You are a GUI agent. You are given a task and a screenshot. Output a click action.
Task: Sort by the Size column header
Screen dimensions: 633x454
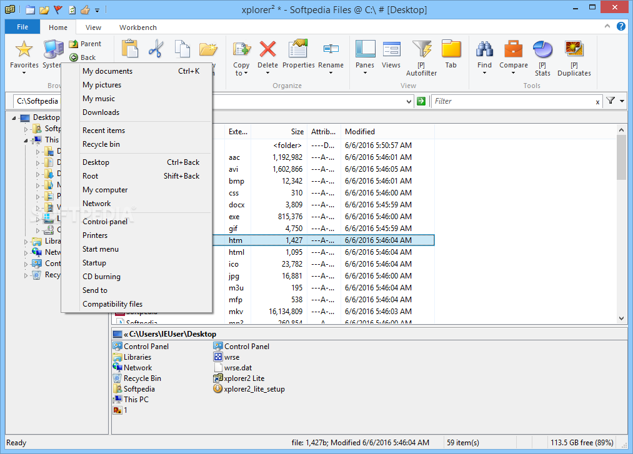coord(279,132)
